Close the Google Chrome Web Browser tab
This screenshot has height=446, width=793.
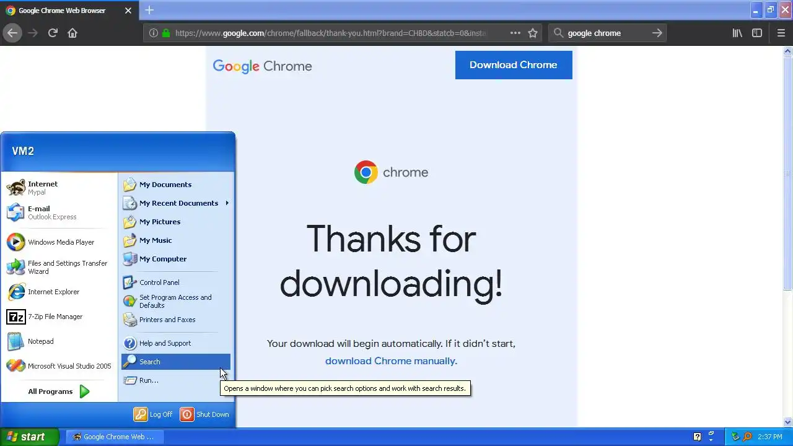click(x=128, y=11)
